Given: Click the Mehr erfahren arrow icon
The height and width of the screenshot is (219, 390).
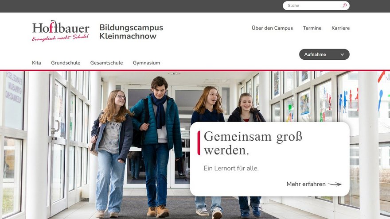Looking at the screenshot, I should [x=335, y=184].
